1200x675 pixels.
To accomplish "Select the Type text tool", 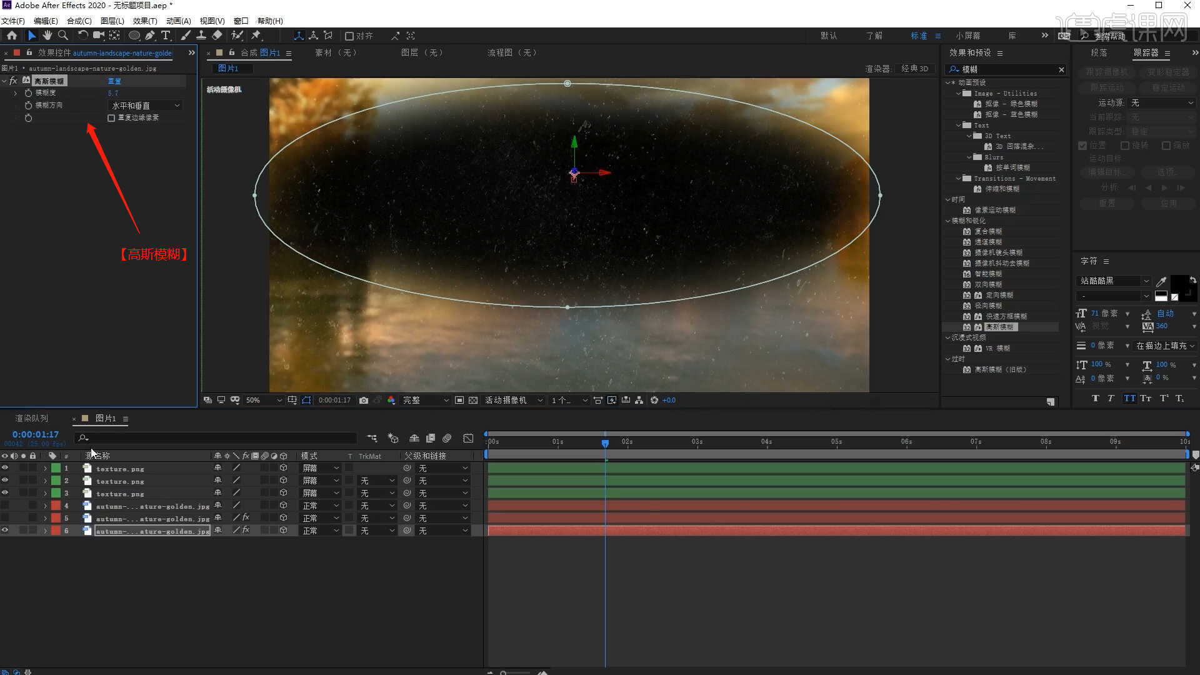I will [165, 36].
